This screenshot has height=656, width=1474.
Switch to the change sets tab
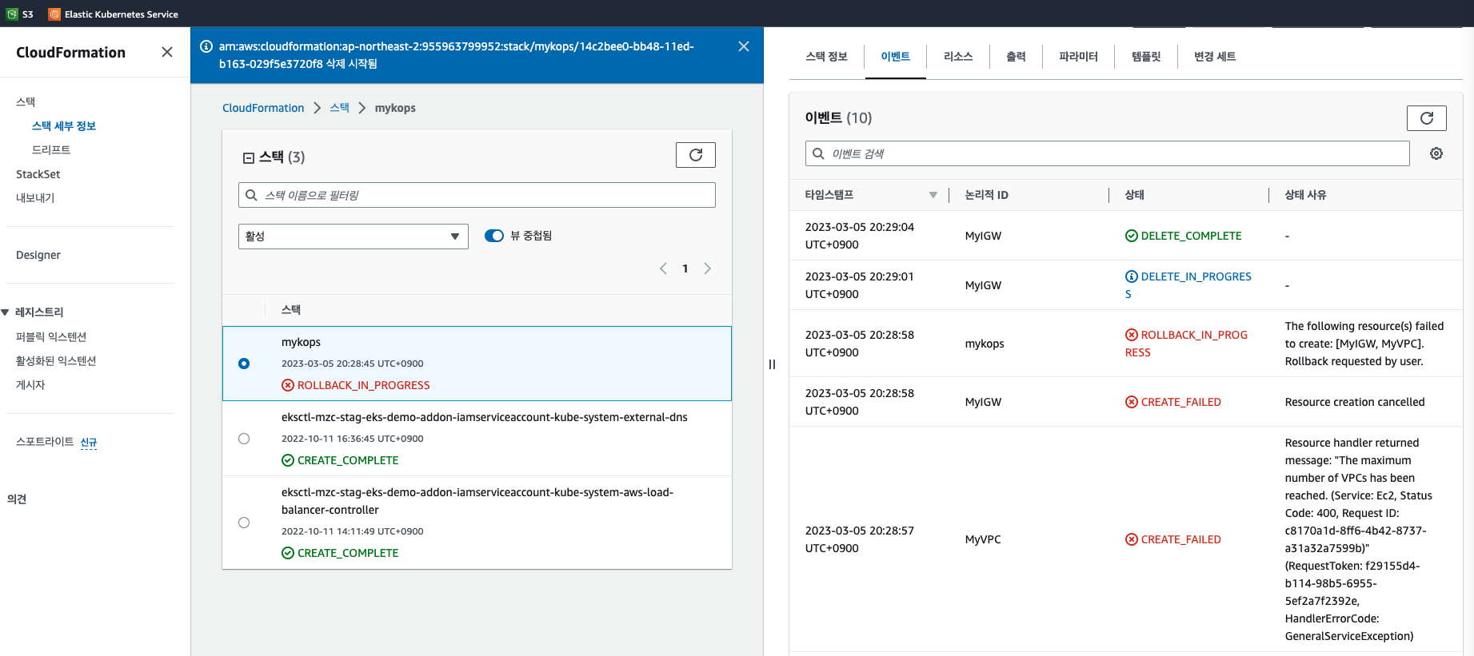(1215, 57)
